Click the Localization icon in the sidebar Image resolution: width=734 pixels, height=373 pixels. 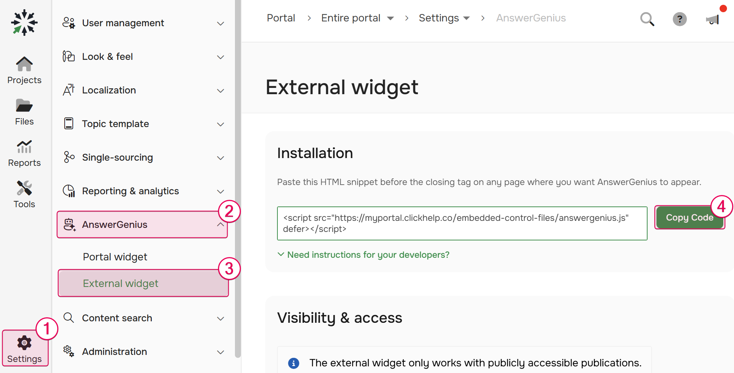[x=68, y=90]
